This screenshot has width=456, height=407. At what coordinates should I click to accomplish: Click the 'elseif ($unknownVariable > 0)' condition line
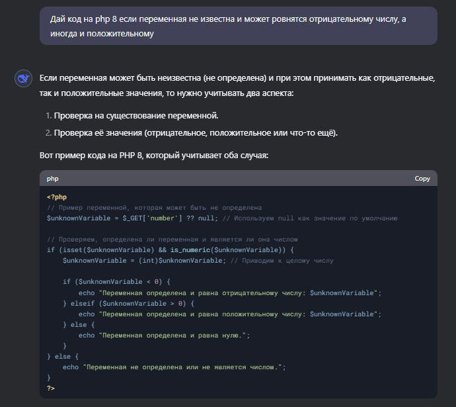click(x=129, y=303)
